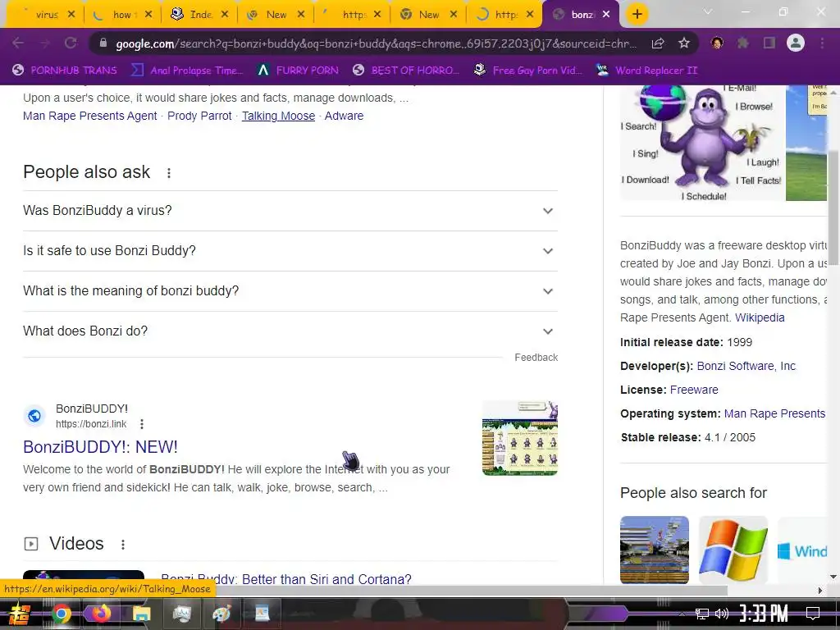Send feedback via the Feedback link
Image resolution: width=840 pixels, height=630 pixels.
click(536, 358)
